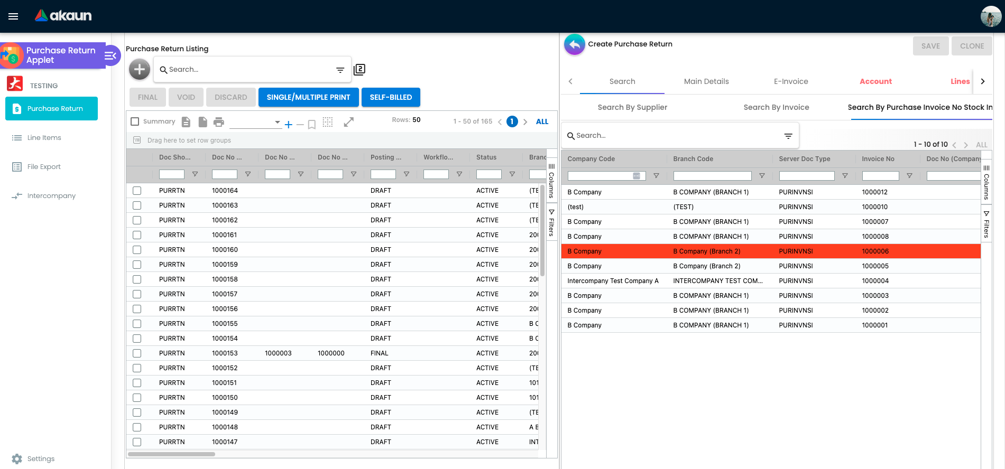1005x469 pixels.
Task: Open Branch Code column filter funnel
Action: (x=762, y=176)
